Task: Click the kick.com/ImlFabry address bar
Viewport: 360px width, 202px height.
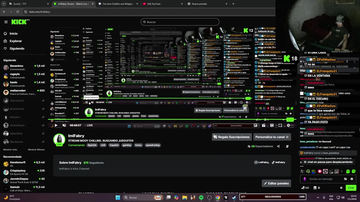Action: [40, 12]
